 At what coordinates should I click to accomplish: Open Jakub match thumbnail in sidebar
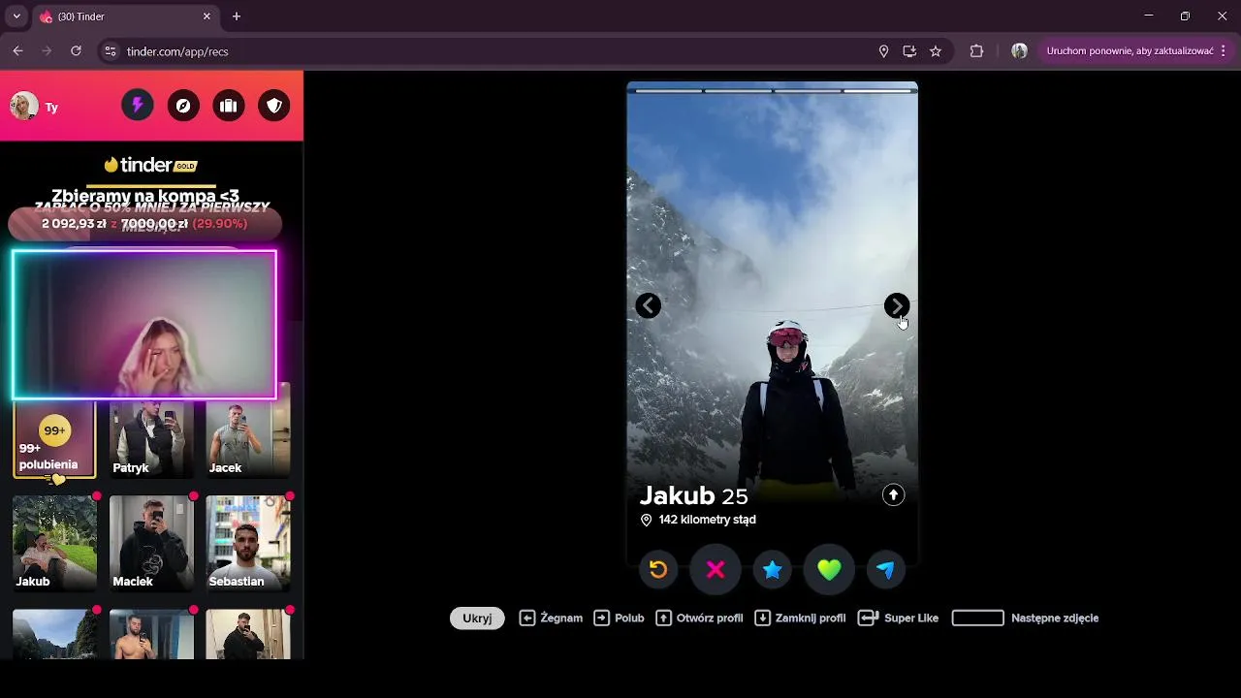click(54, 543)
